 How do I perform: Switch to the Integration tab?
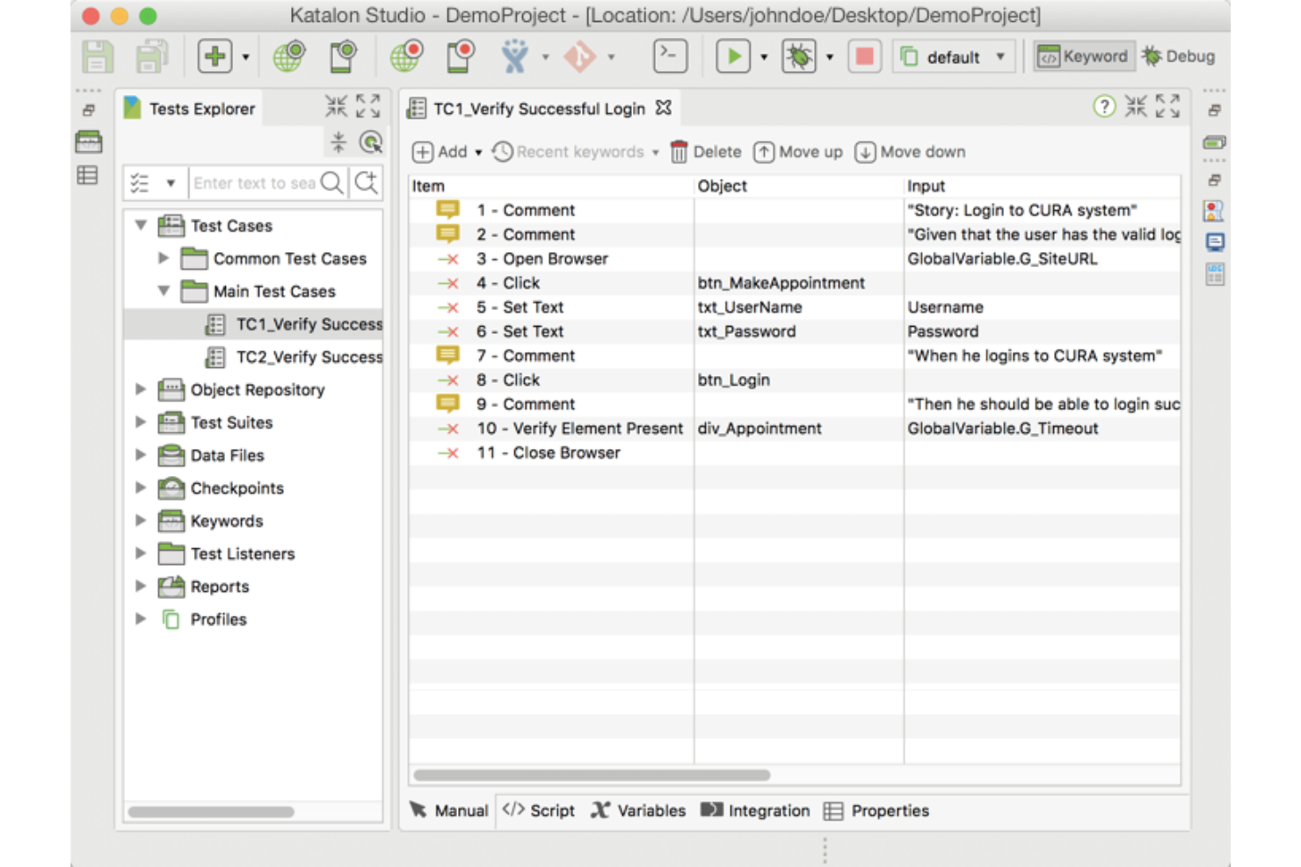point(755,810)
